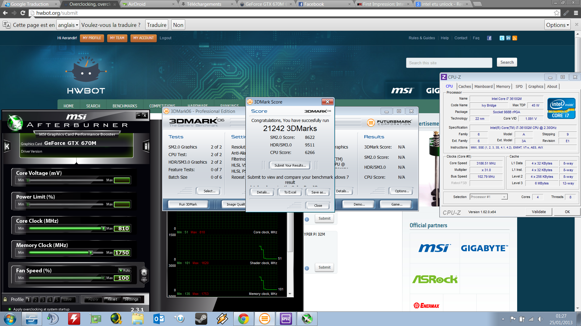
Task: Click Afterburner Reset button
Action: tap(112, 299)
